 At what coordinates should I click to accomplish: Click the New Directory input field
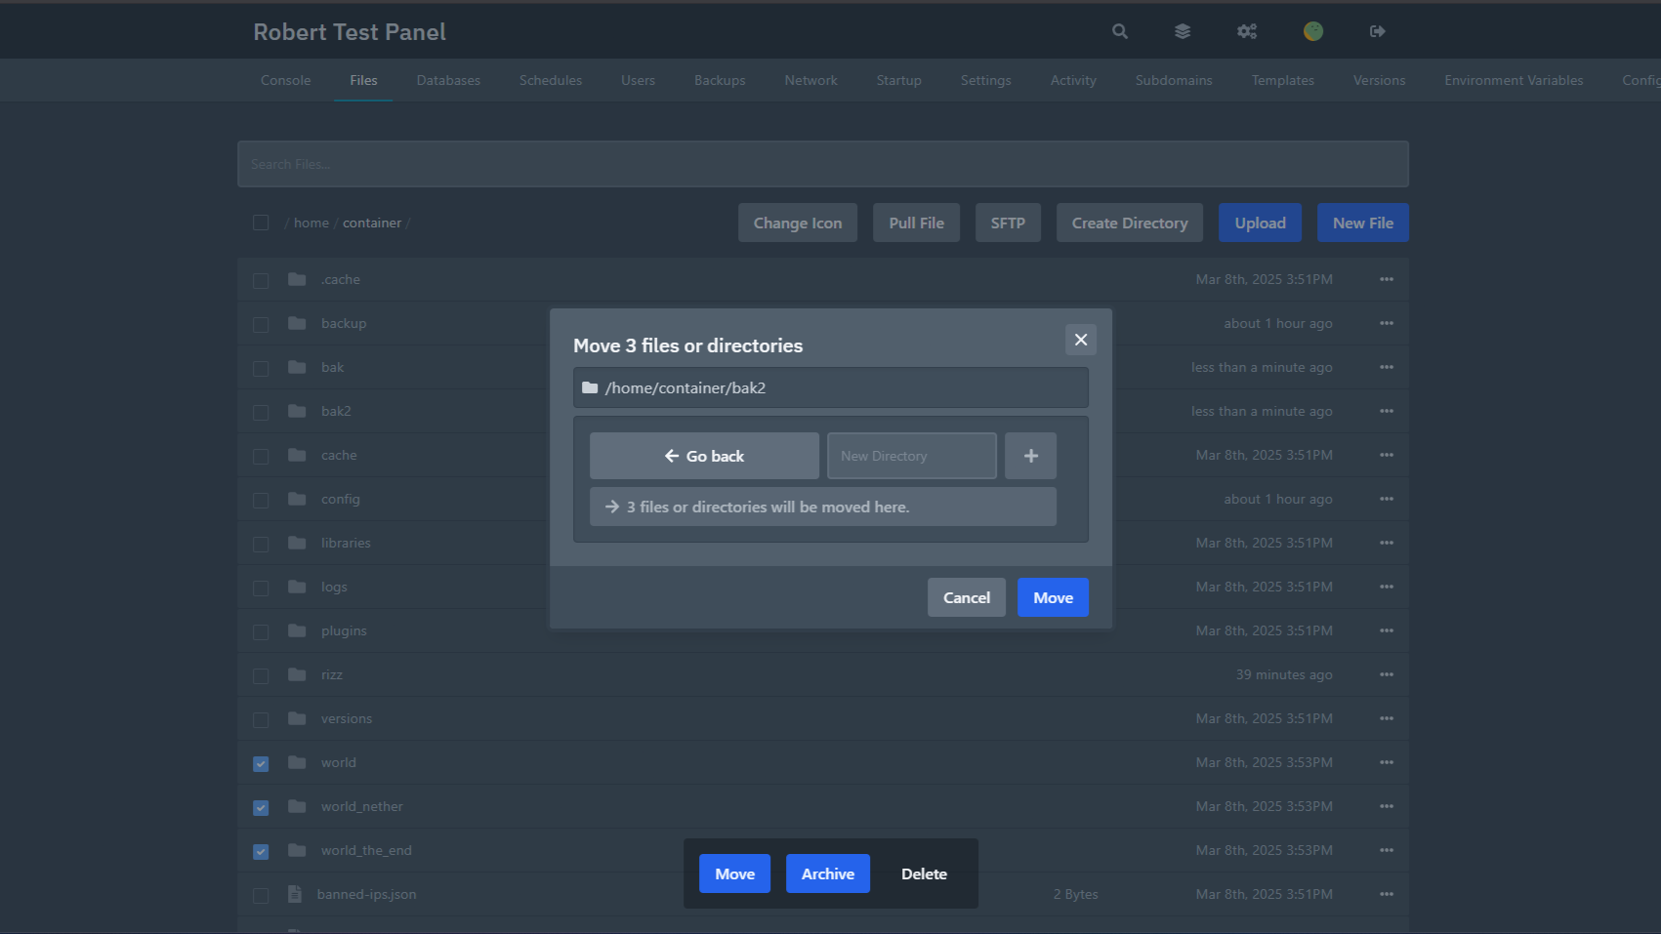coord(911,456)
